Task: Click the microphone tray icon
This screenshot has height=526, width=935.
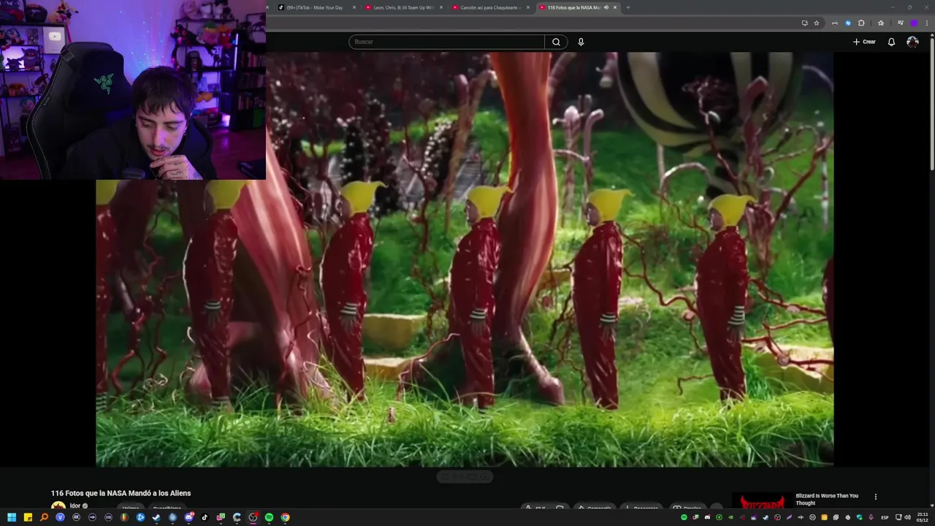Action: pyautogui.click(x=871, y=517)
